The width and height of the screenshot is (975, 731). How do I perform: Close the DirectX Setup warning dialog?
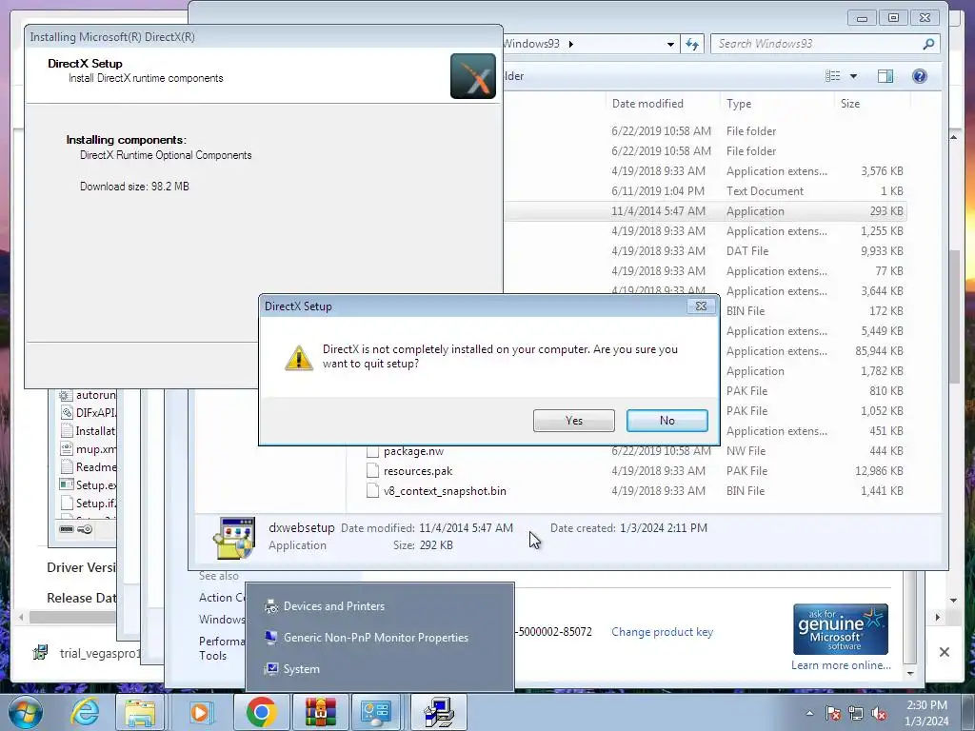click(x=701, y=306)
